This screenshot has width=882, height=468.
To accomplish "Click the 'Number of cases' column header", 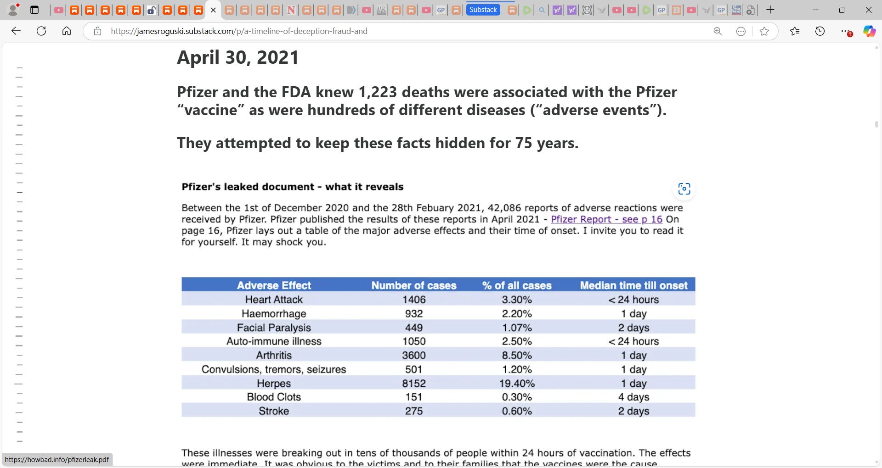I will (x=414, y=285).
